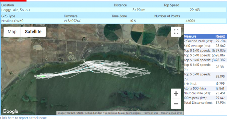Click the Boggy Lake, SA, AU location
This screenshot has height=120, width=227.
tap(16, 10)
